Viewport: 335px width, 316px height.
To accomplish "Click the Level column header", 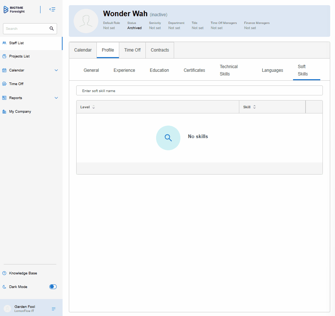I will click(158, 107).
